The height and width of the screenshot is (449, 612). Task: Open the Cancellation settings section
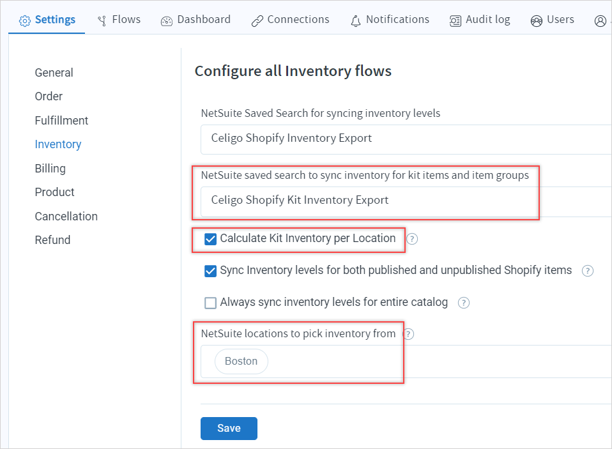click(66, 217)
